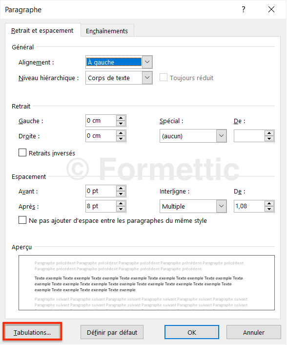Enable the Retraits inversés checkbox

pyautogui.click(x=22, y=152)
